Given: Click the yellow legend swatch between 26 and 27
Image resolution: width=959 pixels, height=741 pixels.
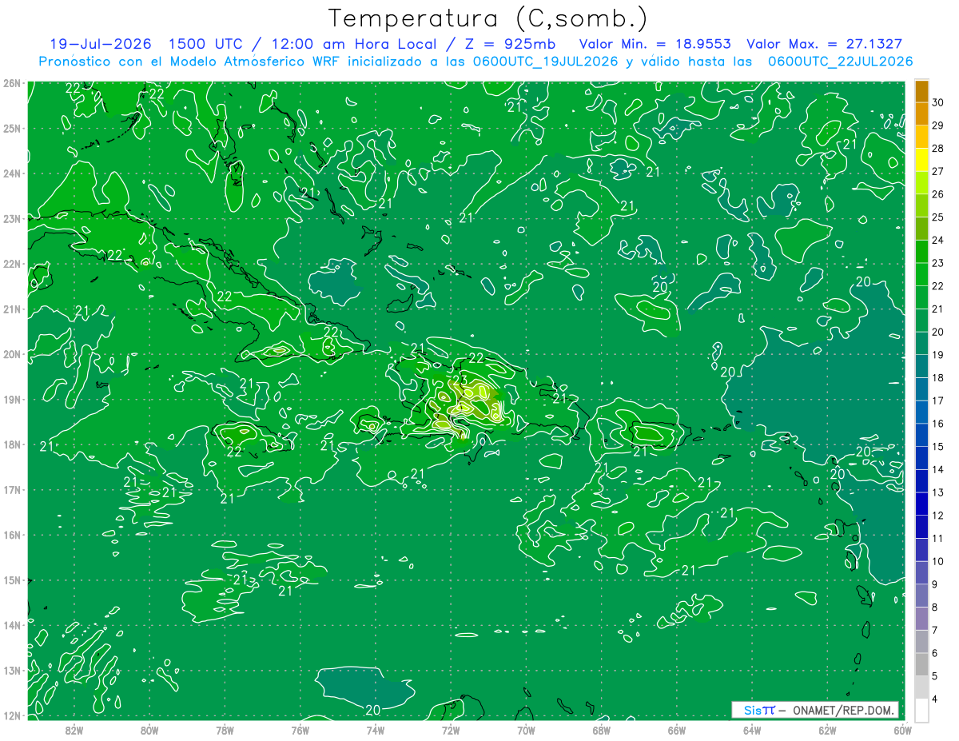Looking at the screenshot, I should click(x=921, y=182).
